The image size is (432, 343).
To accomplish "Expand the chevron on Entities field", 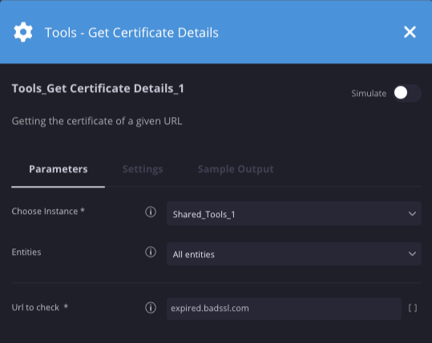I will click(412, 254).
